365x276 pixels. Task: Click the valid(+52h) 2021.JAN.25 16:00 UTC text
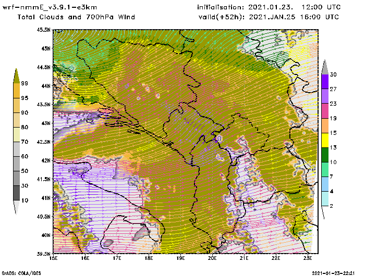click(269, 17)
